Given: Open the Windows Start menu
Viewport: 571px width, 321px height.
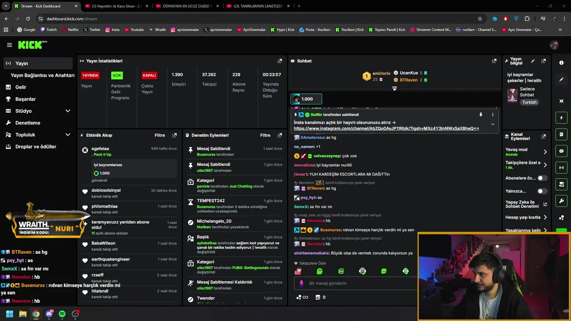Looking at the screenshot, I should 9,314.
